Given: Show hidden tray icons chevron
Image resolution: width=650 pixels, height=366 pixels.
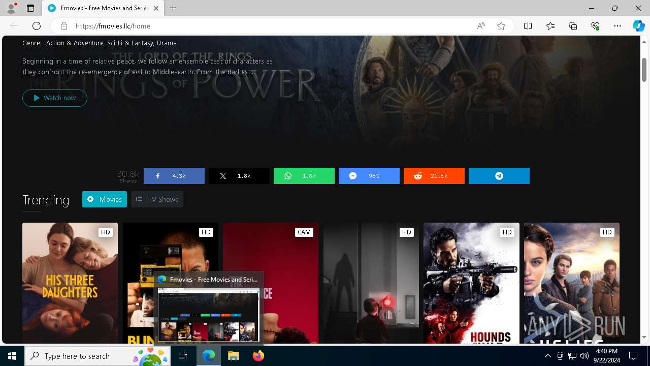Looking at the screenshot, I should 547,356.
